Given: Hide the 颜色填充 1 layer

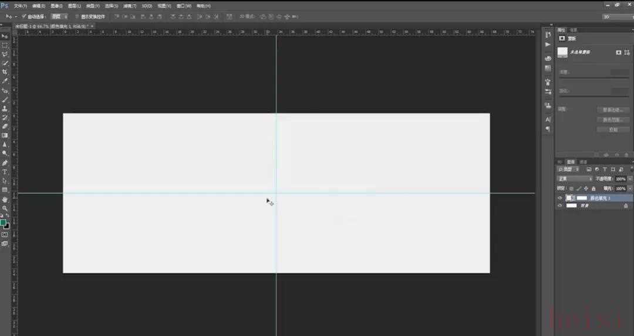Looking at the screenshot, I should pos(560,198).
